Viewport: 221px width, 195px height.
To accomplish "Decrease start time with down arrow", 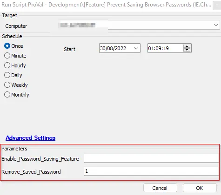I will pyautogui.click(x=187, y=50).
